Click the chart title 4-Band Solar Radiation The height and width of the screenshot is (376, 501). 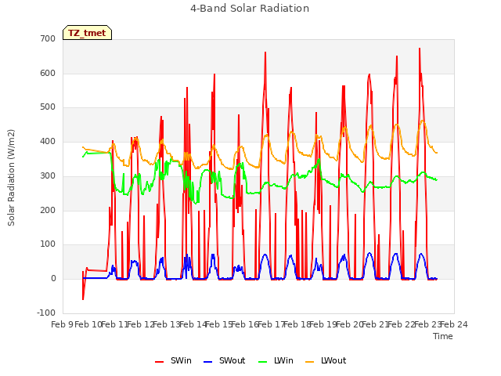tap(250, 9)
